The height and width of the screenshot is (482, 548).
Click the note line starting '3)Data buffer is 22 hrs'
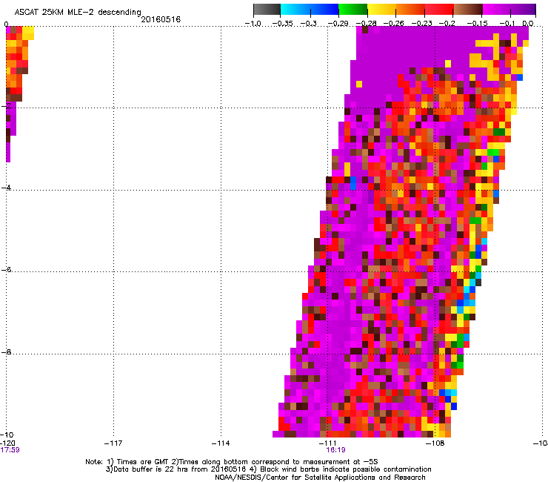coord(268,469)
